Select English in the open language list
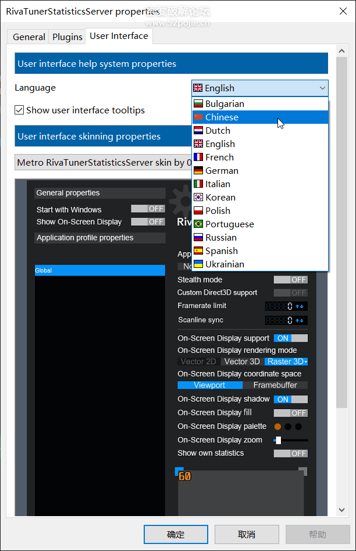The image size is (356, 551). pos(261,144)
